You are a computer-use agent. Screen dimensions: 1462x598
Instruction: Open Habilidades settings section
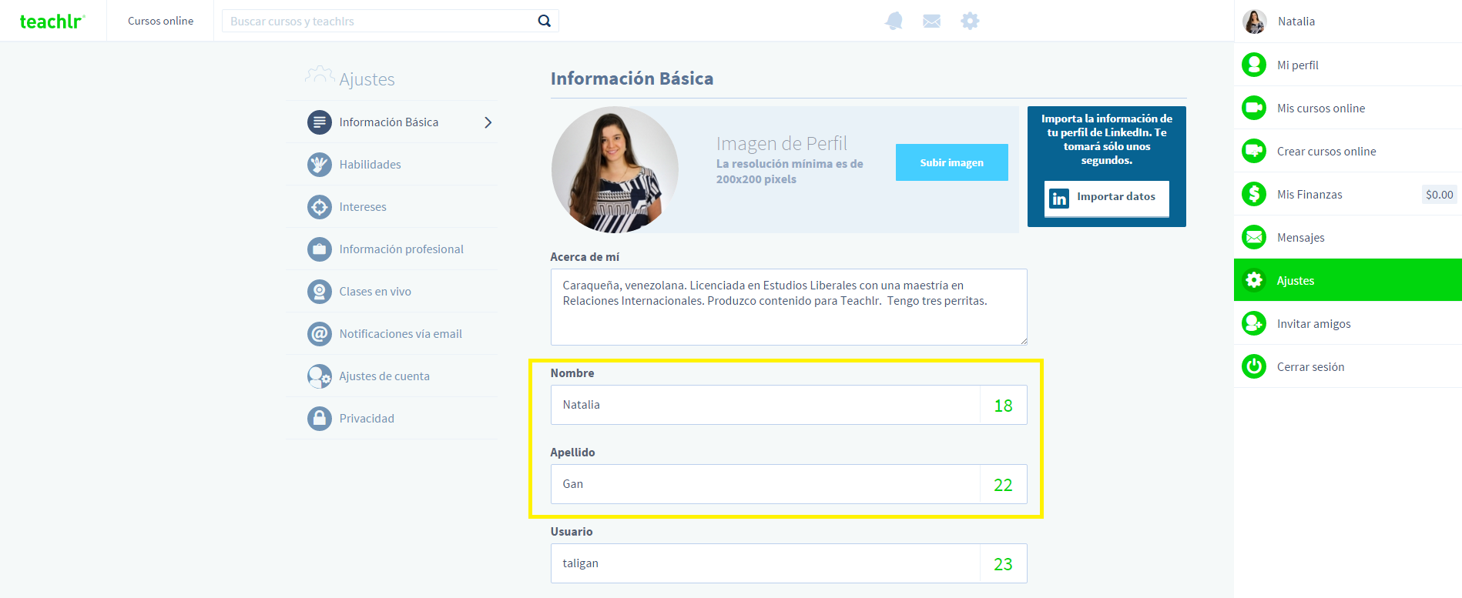393,165
